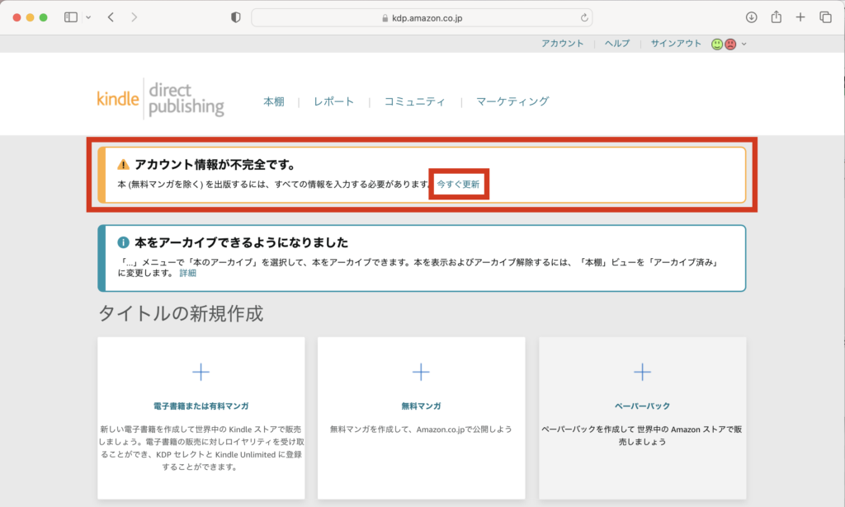Open the アカウント link
This screenshot has width=845, height=507.
click(x=562, y=44)
